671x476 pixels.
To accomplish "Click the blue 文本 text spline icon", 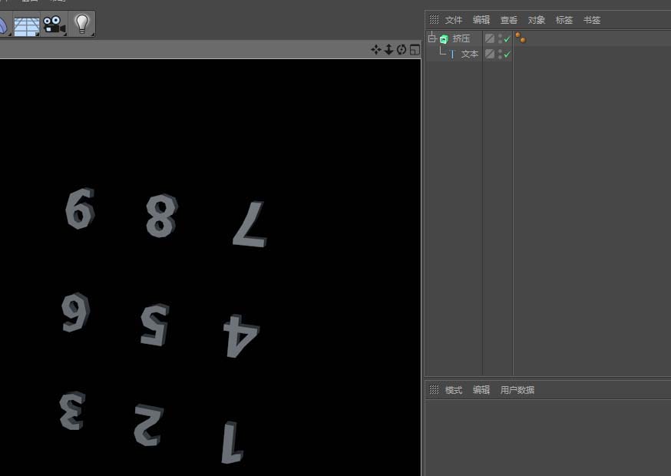I will (452, 55).
